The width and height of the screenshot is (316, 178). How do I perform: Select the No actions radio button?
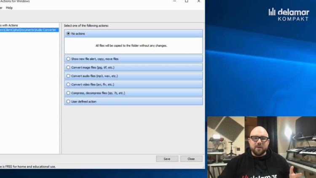click(68, 33)
